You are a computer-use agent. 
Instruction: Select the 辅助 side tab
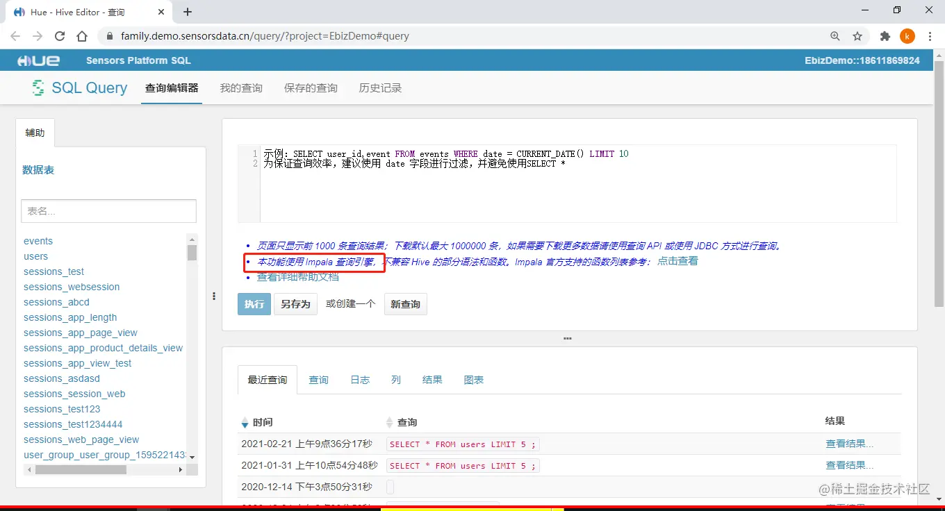coord(35,133)
